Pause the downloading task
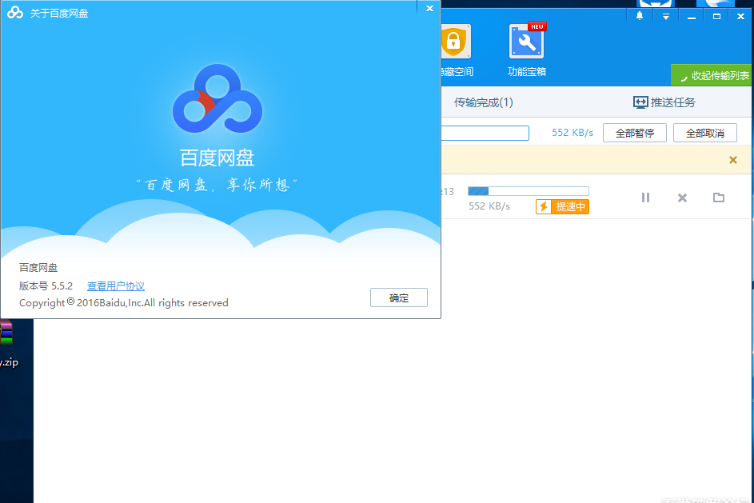This screenshot has width=754, height=503. click(645, 198)
